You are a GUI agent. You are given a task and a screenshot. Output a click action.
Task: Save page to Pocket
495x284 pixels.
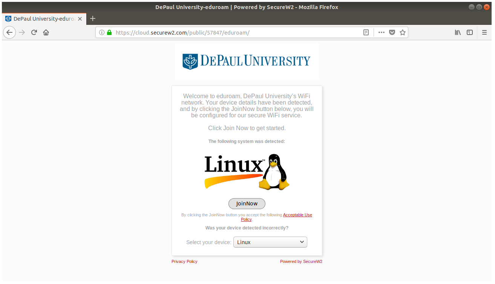[x=392, y=32]
